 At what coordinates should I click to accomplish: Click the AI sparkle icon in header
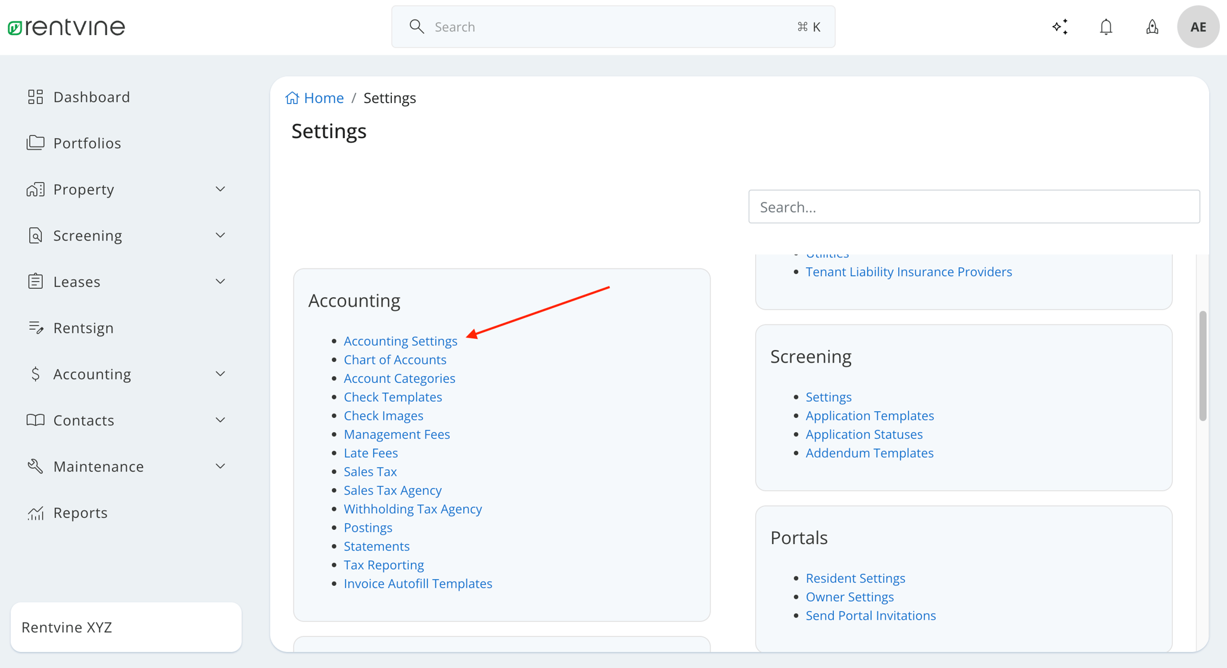point(1060,27)
